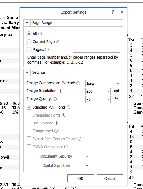Click the help question mark icon

tap(113, 12)
